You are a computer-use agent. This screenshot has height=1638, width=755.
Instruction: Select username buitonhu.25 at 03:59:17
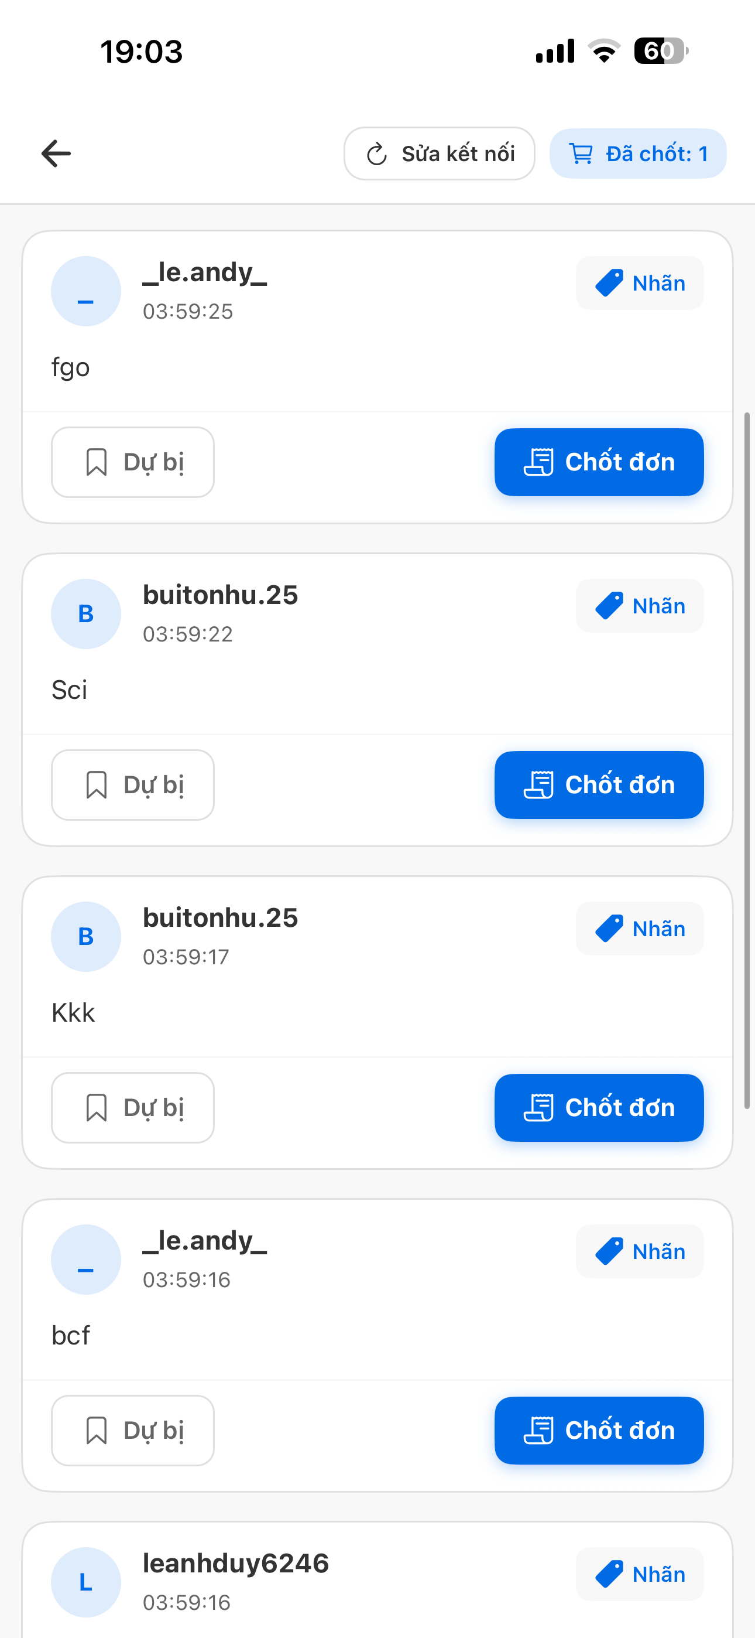(x=220, y=917)
